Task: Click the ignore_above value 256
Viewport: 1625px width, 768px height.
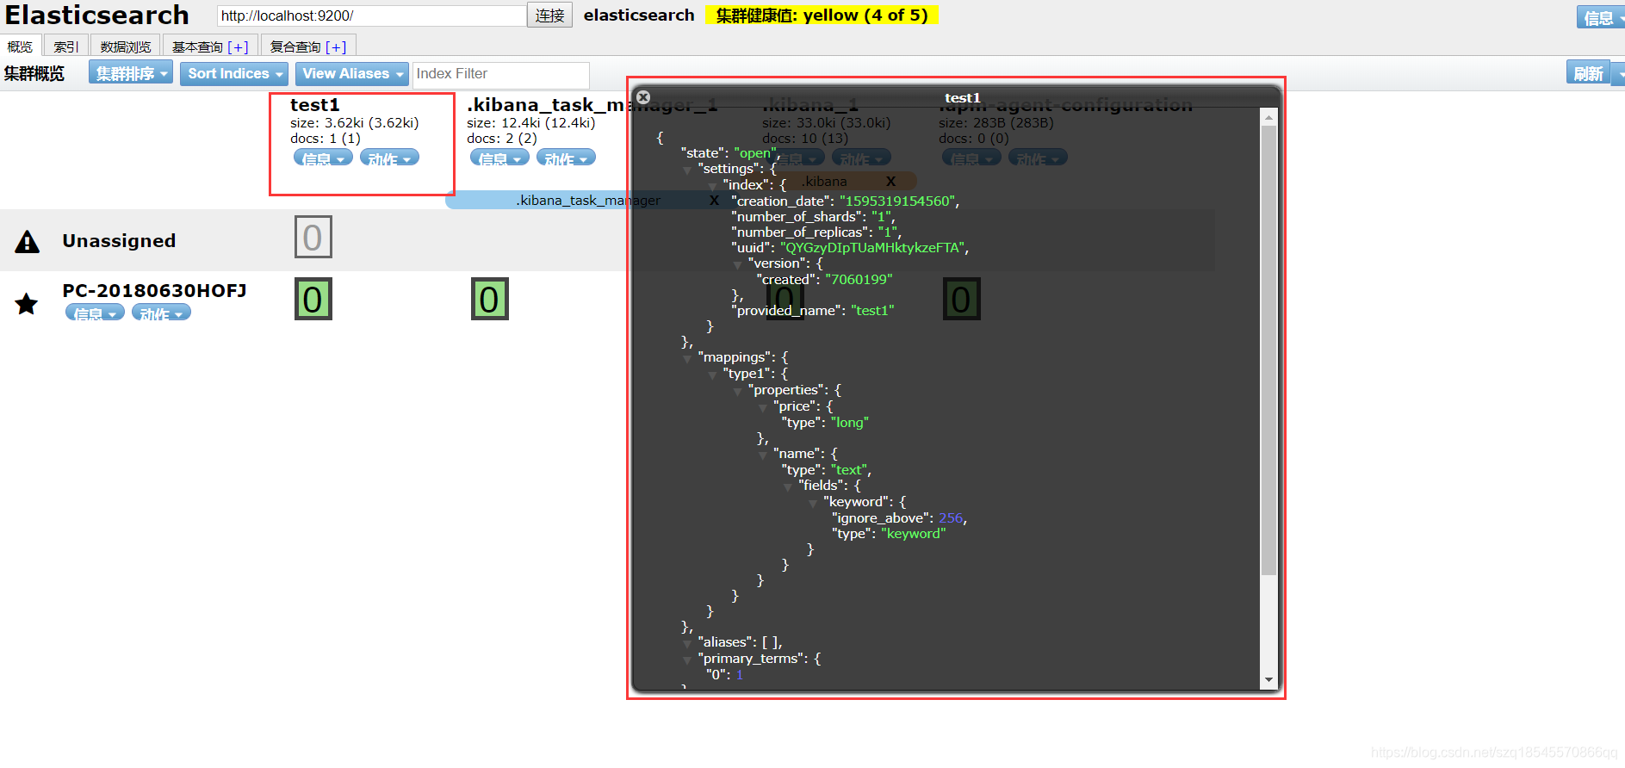Action: coord(951,518)
